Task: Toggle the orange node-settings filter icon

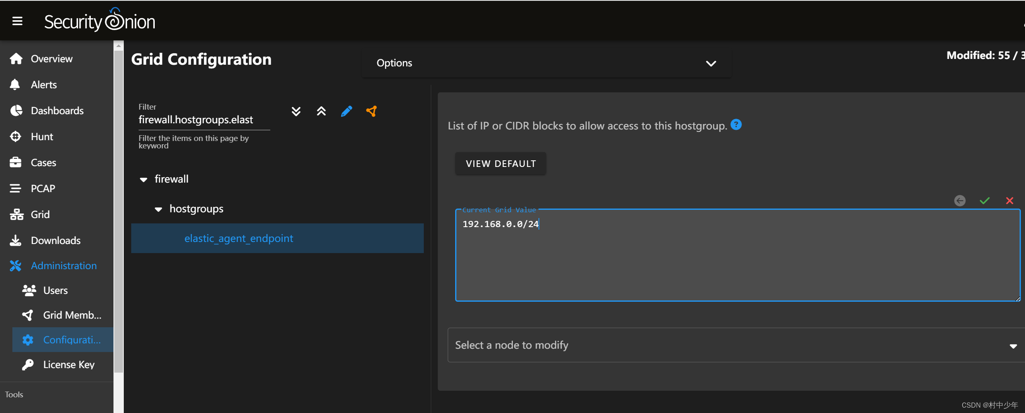Action: (372, 111)
